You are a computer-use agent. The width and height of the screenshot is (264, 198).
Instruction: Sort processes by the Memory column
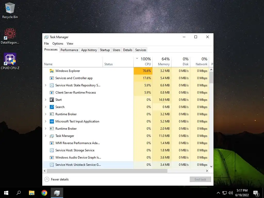(162, 62)
